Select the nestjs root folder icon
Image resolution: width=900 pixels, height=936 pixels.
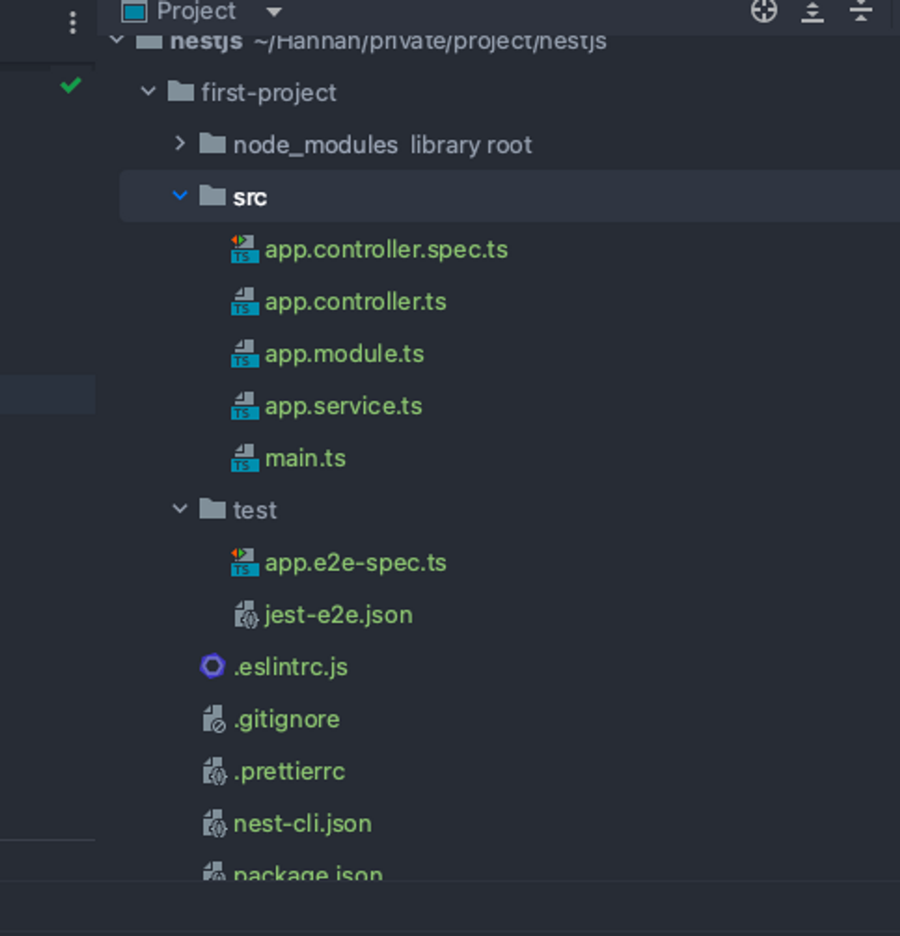click(x=149, y=41)
